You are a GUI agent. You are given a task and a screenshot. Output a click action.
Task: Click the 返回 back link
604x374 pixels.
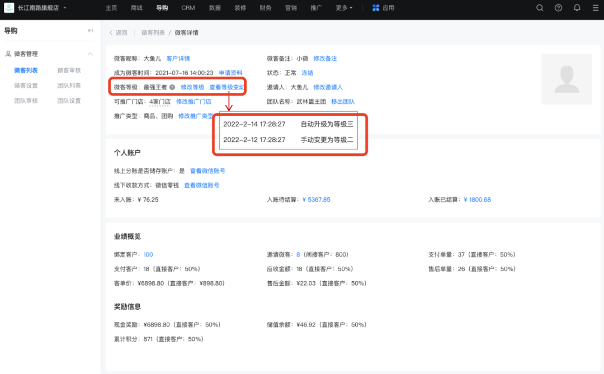pyautogui.click(x=118, y=33)
